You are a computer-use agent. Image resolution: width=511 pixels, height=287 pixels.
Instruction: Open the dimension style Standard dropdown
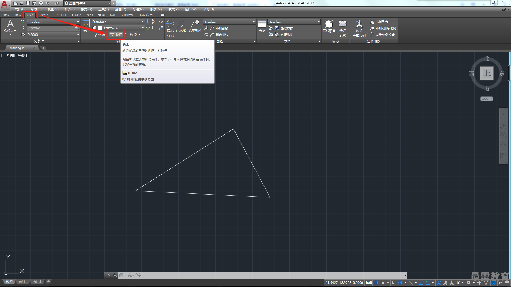pyautogui.click(x=118, y=22)
